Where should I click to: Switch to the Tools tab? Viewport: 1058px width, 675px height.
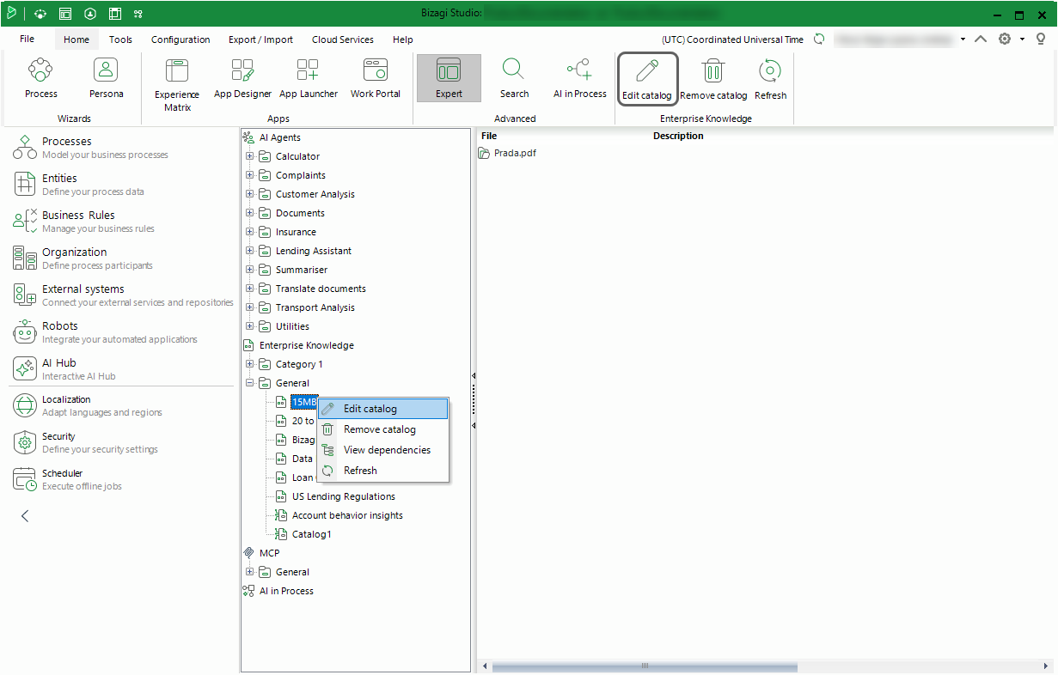tap(120, 40)
